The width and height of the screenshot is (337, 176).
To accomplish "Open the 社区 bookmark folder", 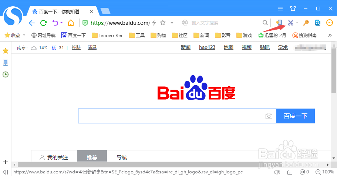I will (x=180, y=35).
